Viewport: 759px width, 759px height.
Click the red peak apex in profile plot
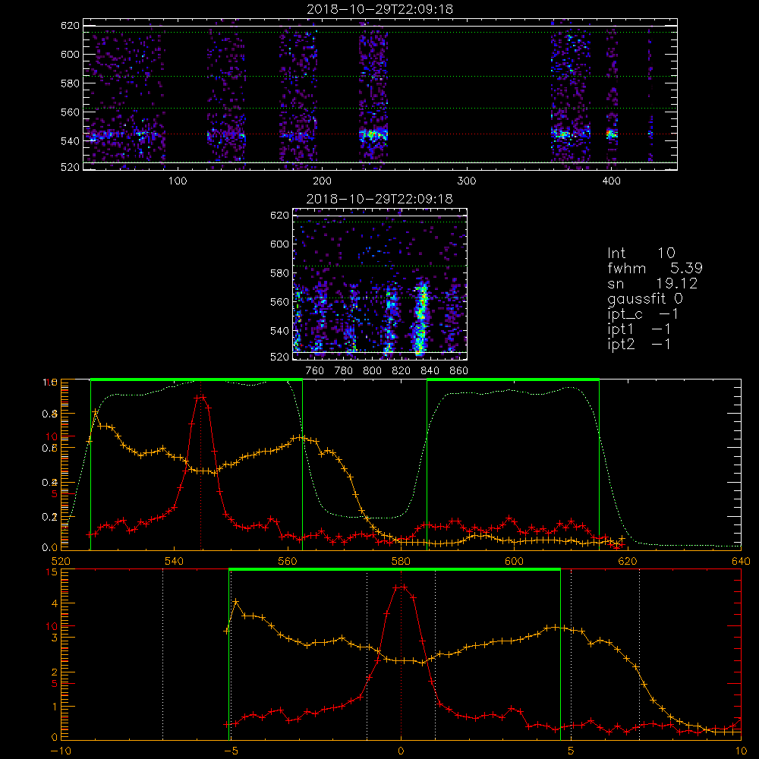[200, 397]
